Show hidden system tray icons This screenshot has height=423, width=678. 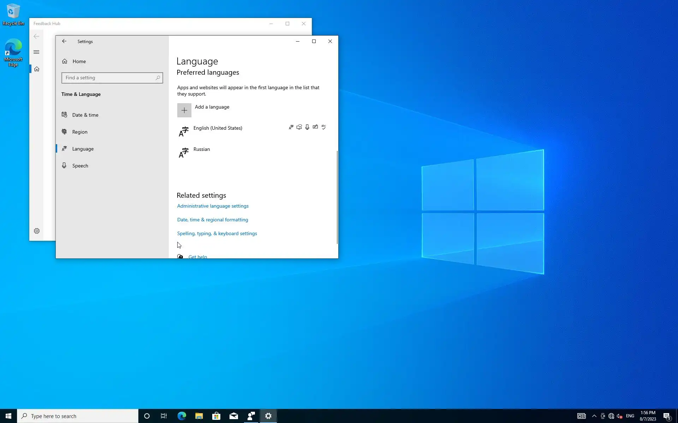(x=594, y=416)
